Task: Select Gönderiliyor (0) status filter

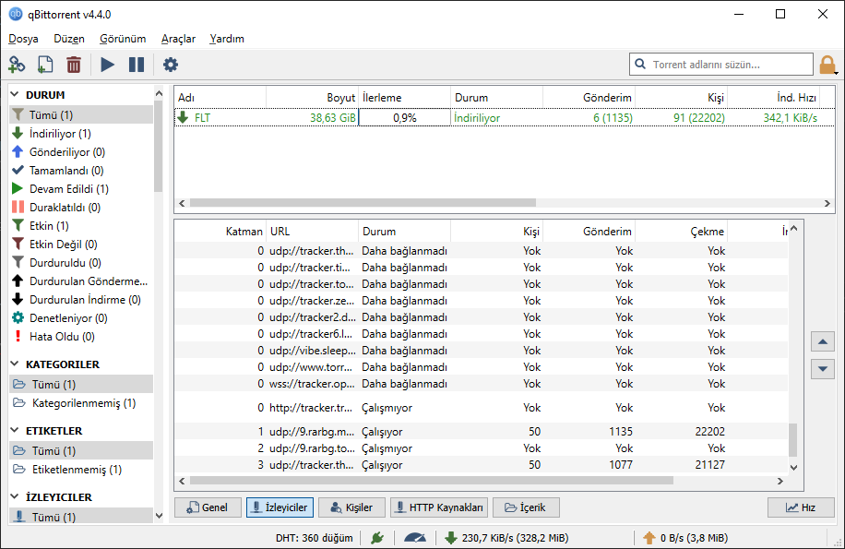Action: point(81,152)
